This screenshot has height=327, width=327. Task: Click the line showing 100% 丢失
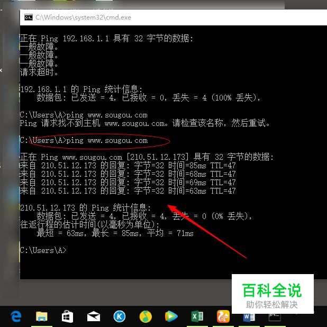pyautogui.click(x=149, y=97)
